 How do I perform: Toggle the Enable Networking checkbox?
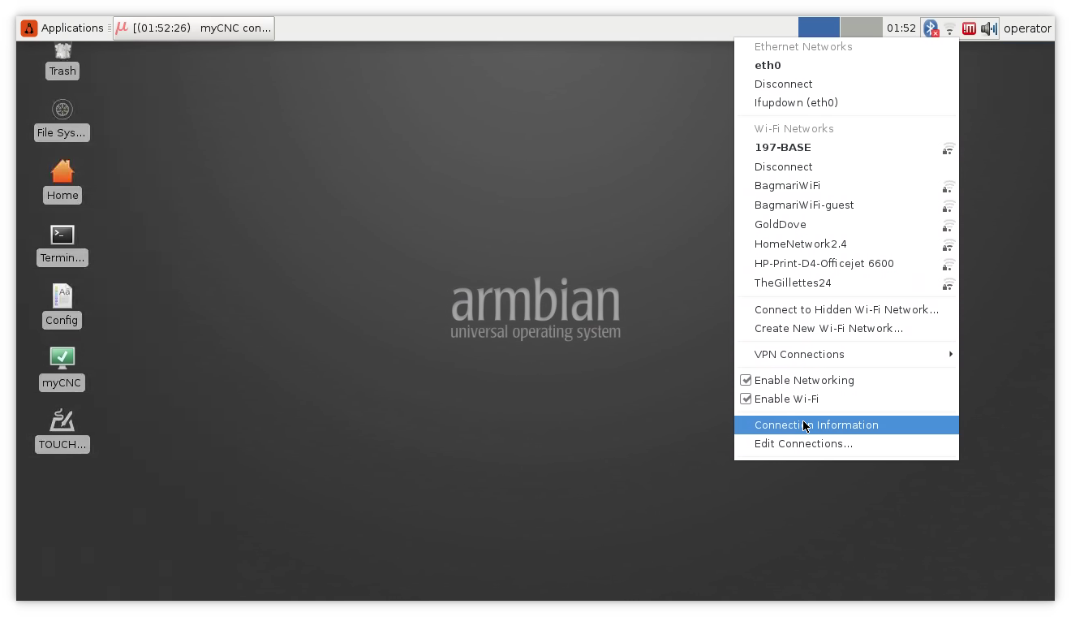(x=746, y=380)
